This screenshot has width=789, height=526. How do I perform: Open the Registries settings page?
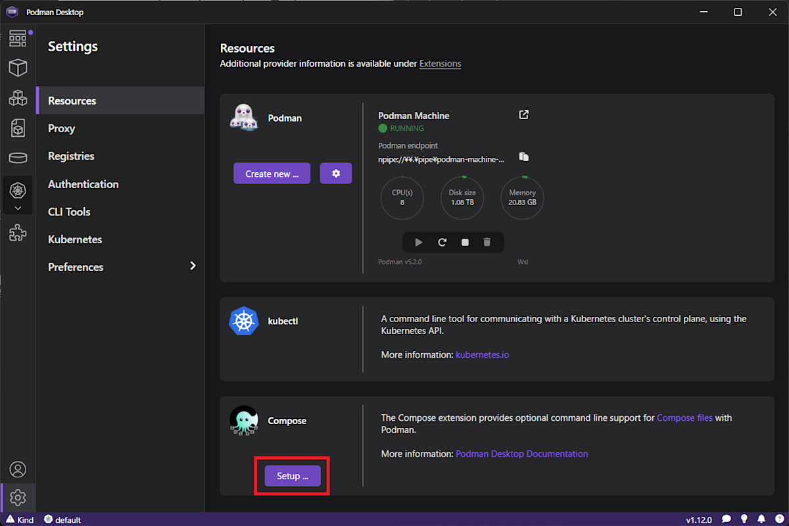tap(120, 156)
